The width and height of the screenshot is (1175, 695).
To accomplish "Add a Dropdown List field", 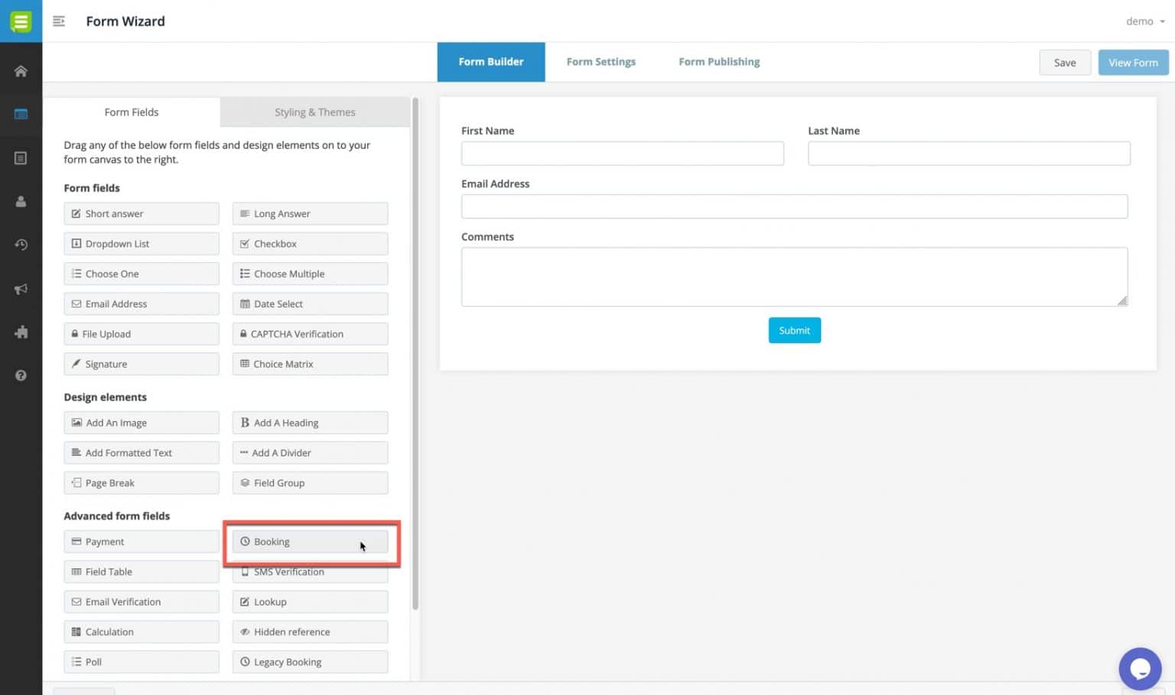I will coord(141,243).
